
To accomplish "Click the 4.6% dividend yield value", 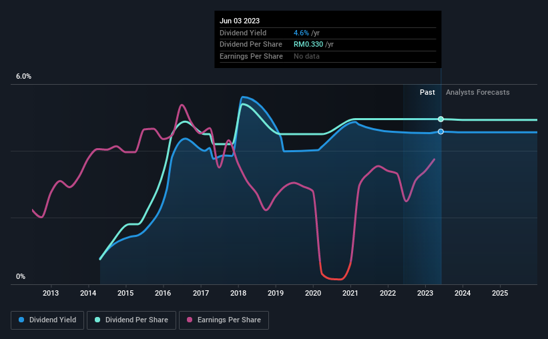I will 301,33.
